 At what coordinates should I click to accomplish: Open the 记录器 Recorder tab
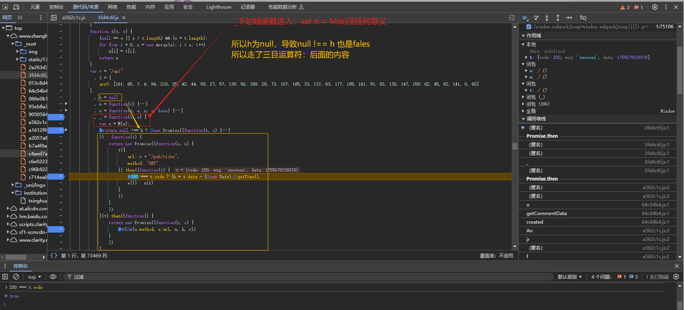(x=248, y=7)
